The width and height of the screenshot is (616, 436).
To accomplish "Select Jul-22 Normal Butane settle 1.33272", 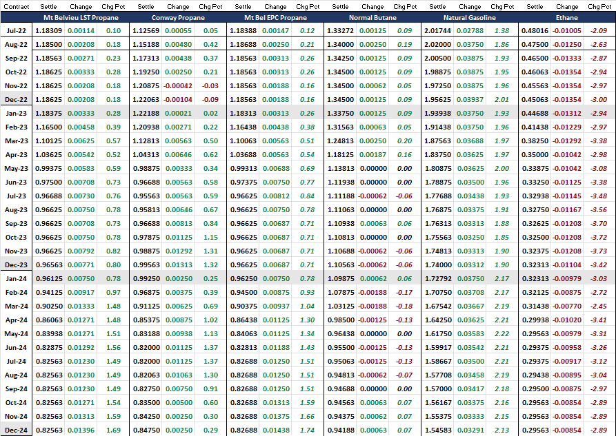I will point(340,30).
